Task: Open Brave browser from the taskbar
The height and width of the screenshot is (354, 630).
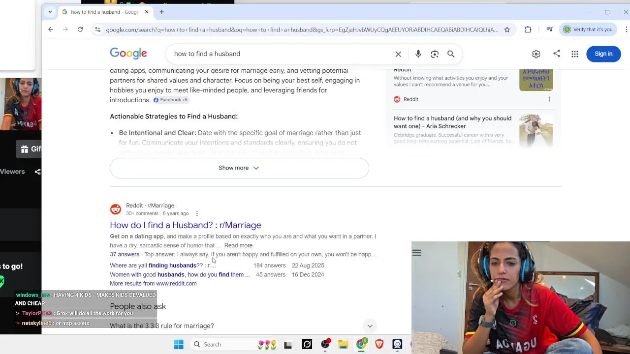Action: [x=379, y=345]
